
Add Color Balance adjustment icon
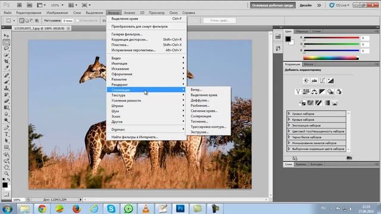tap(314, 92)
